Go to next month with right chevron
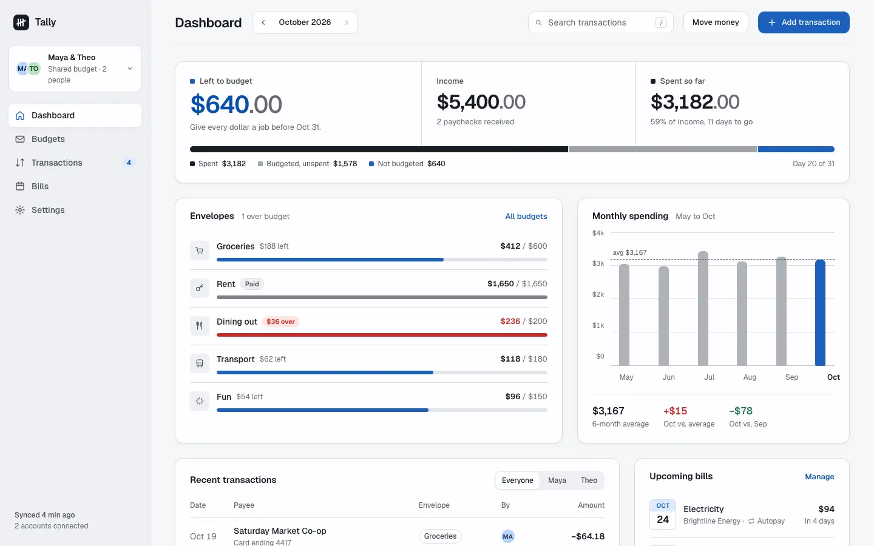 click(x=347, y=22)
